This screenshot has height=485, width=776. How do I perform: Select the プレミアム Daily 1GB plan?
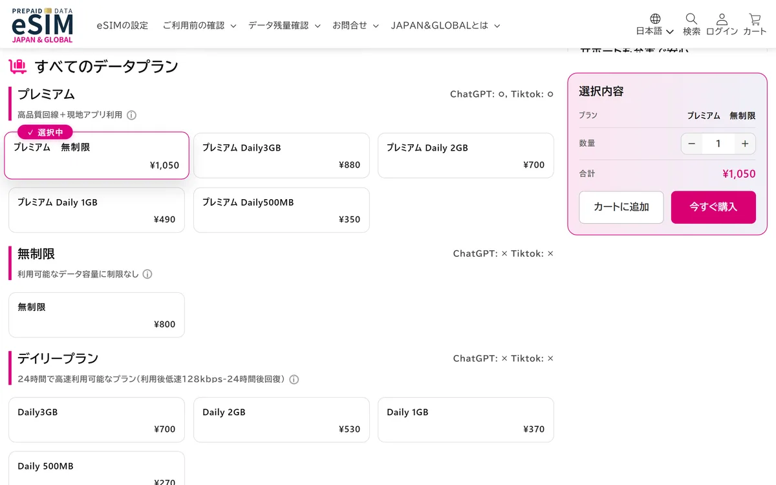pyautogui.click(x=96, y=210)
